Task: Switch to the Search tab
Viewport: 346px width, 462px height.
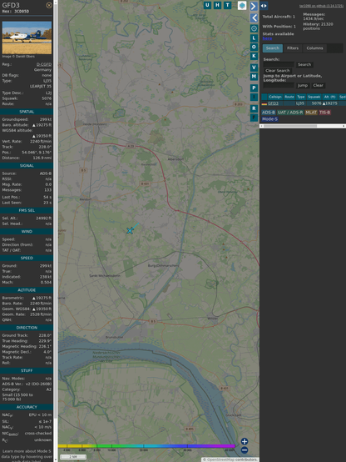Action: coord(273,48)
